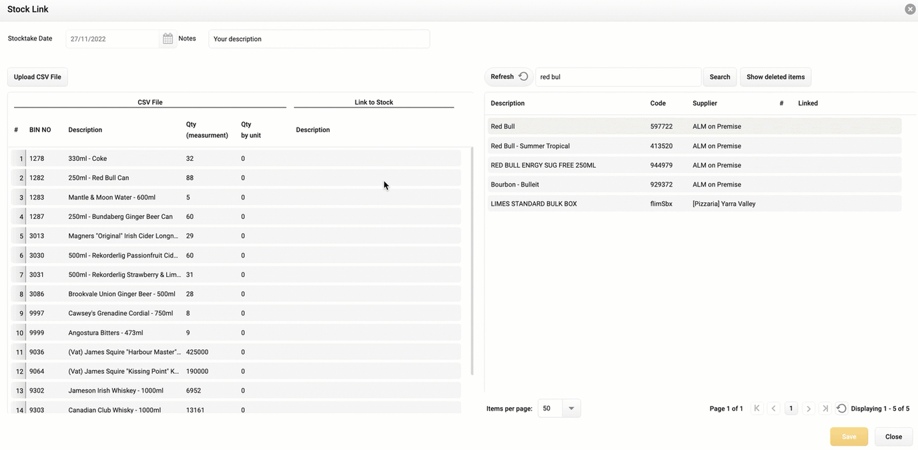Show deleted items in the stock list
Screen dimensions: 918x450
(x=775, y=76)
